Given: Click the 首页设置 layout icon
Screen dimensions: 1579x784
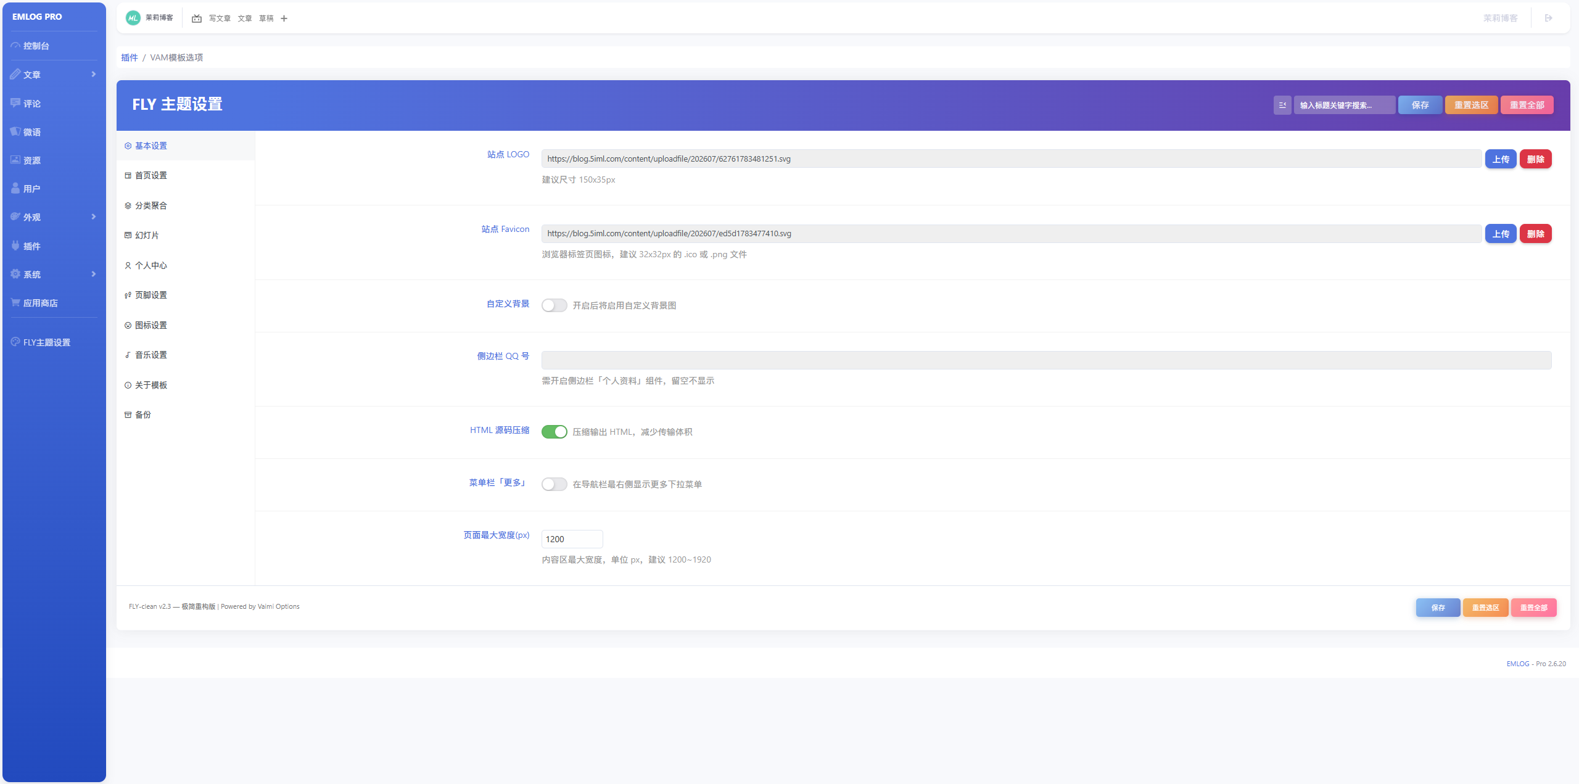Looking at the screenshot, I should coord(128,176).
